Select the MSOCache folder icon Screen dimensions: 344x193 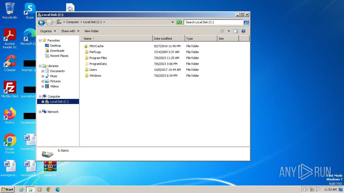click(86, 46)
